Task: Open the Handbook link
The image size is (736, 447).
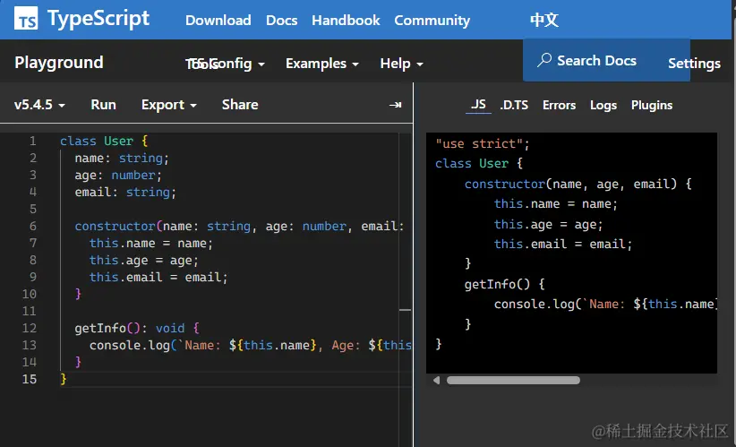Action: click(x=346, y=21)
